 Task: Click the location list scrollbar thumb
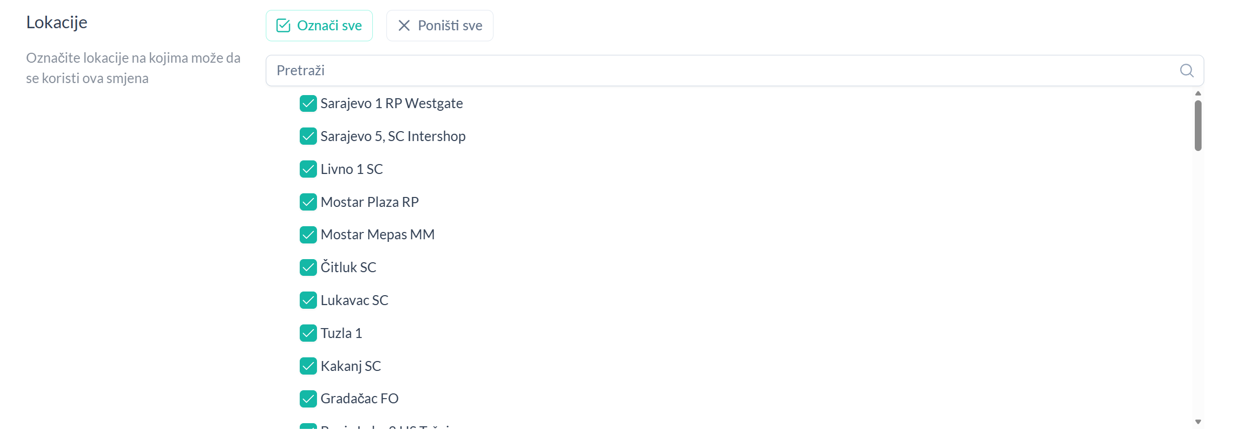(1198, 125)
